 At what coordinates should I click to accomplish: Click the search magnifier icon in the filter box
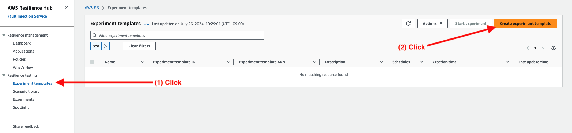tap(95, 35)
